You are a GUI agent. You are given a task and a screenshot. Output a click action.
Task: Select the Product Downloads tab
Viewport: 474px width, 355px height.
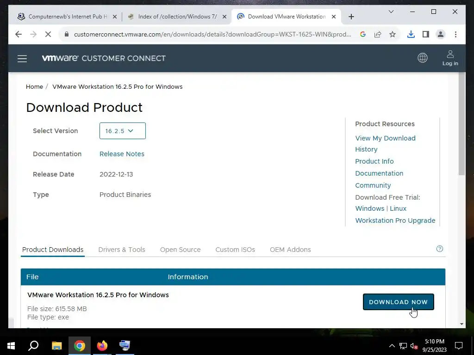coord(53,250)
